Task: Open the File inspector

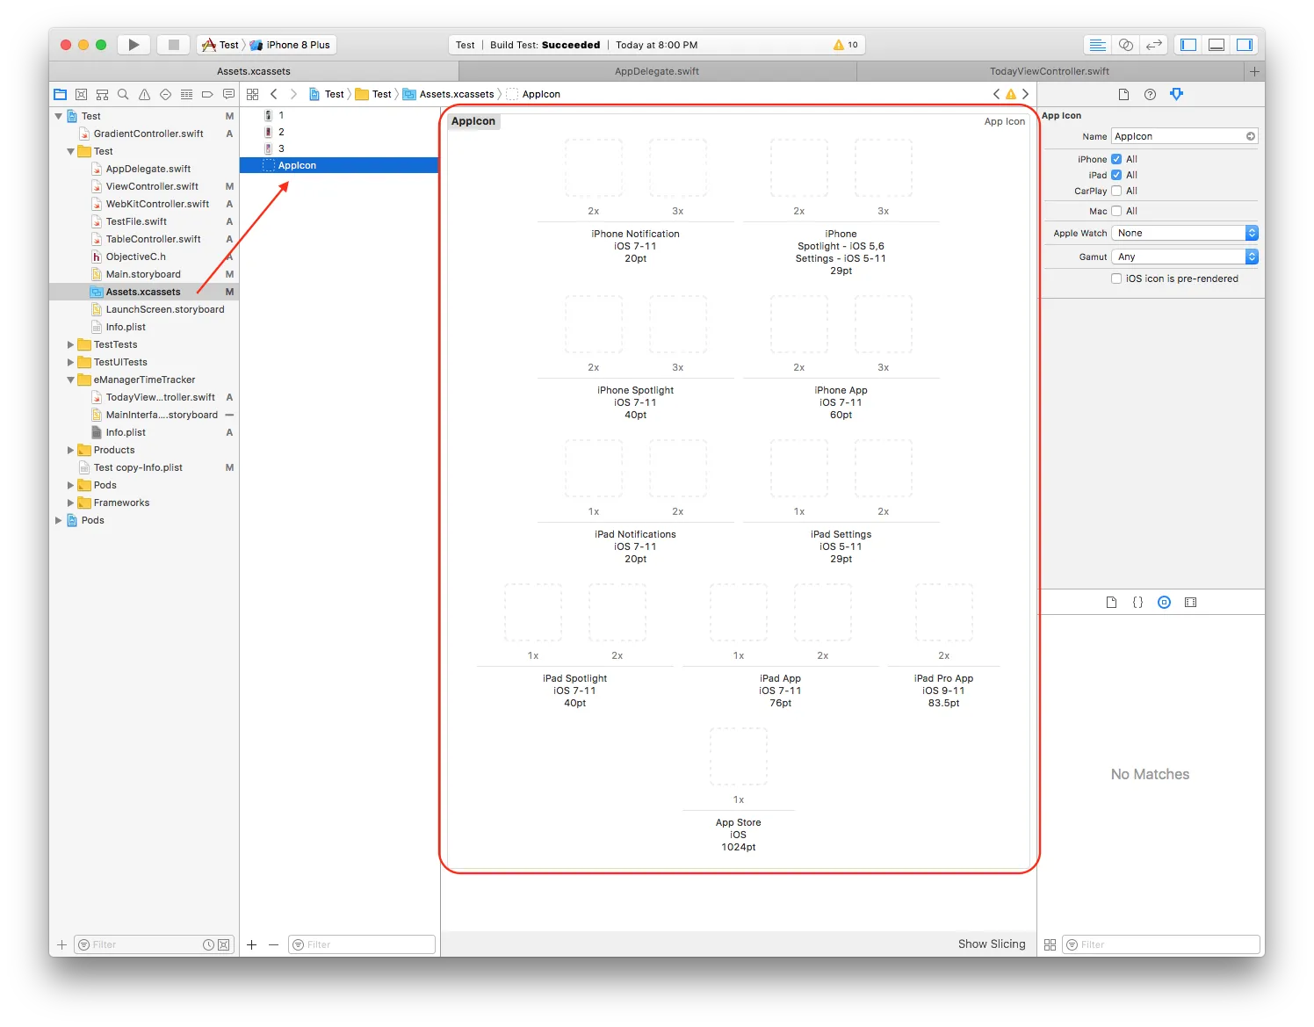Action: (x=1123, y=94)
